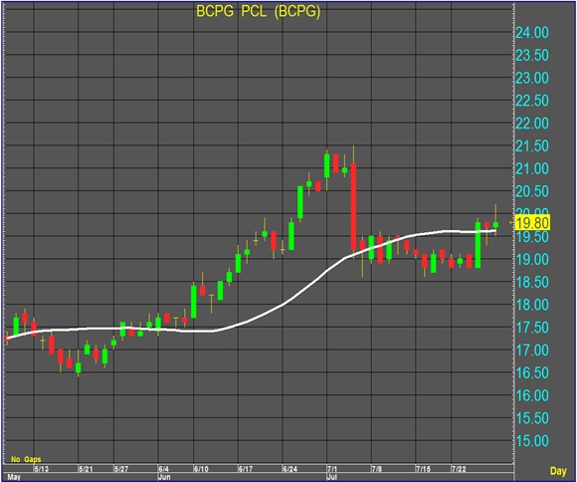The image size is (577, 482).
Task: Select the 6/10 date marker
Action: (x=201, y=469)
